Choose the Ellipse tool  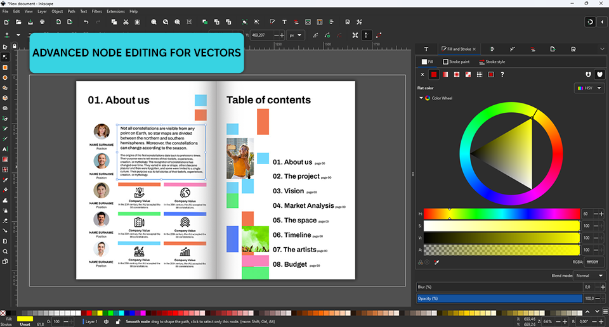5,77
